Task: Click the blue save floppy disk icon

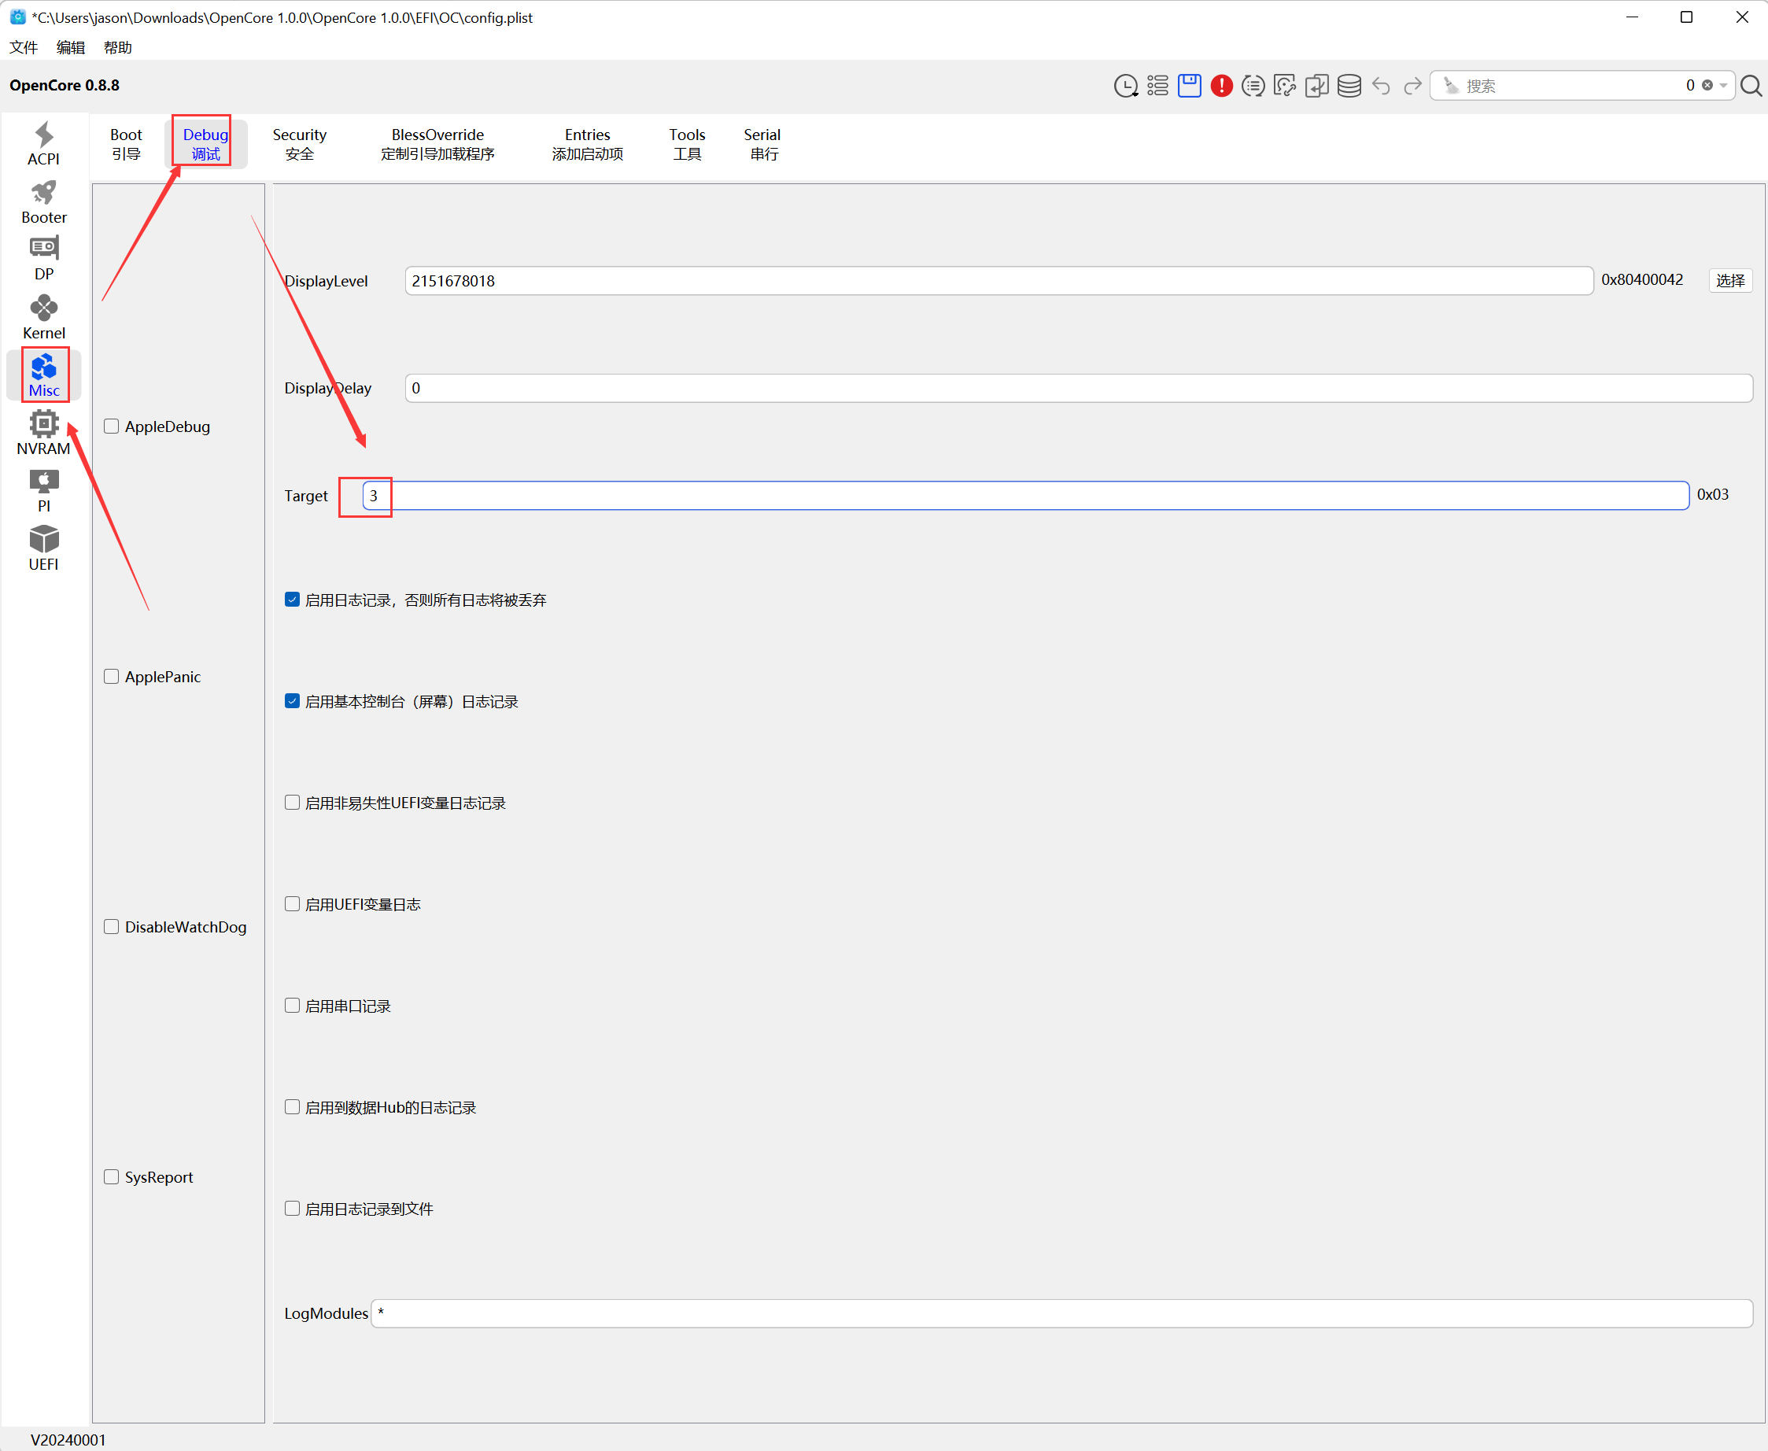Action: (x=1189, y=86)
